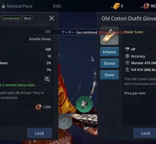Click the PvP ATK DMG Boost icon

tap(127, 70)
